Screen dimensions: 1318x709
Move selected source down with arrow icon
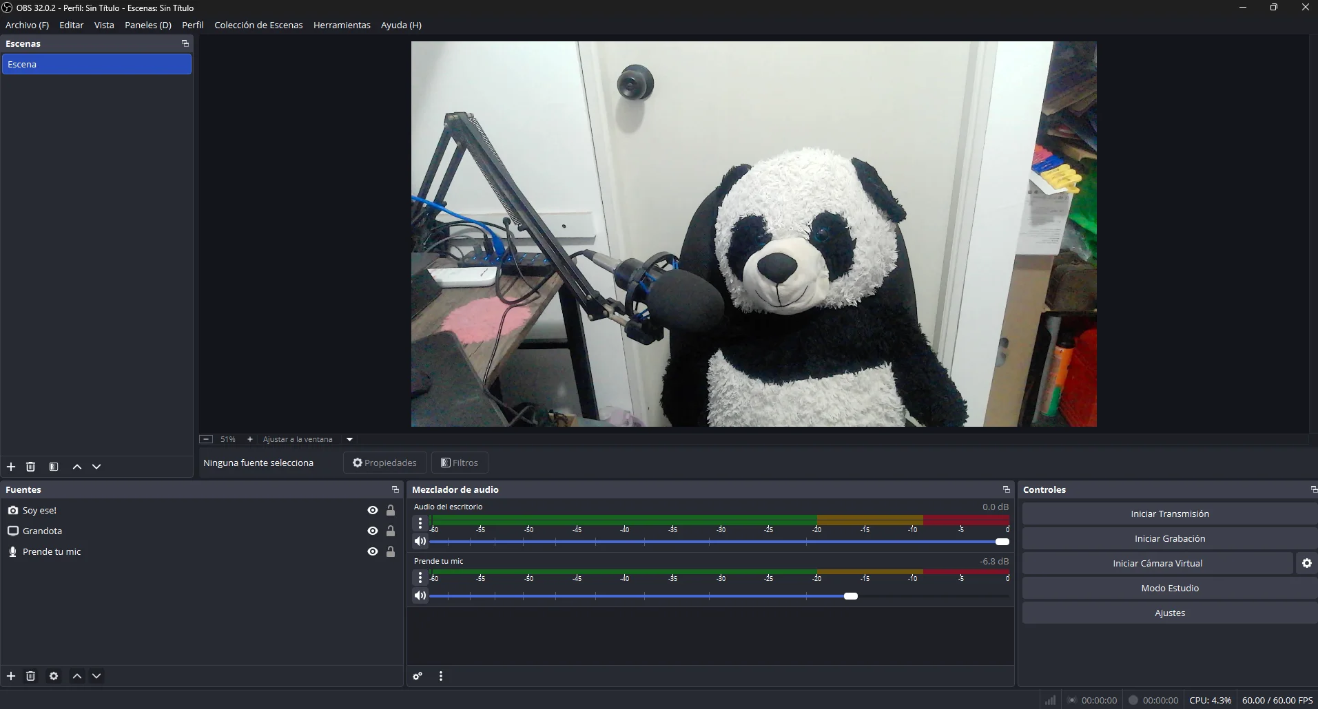[x=96, y=676]
